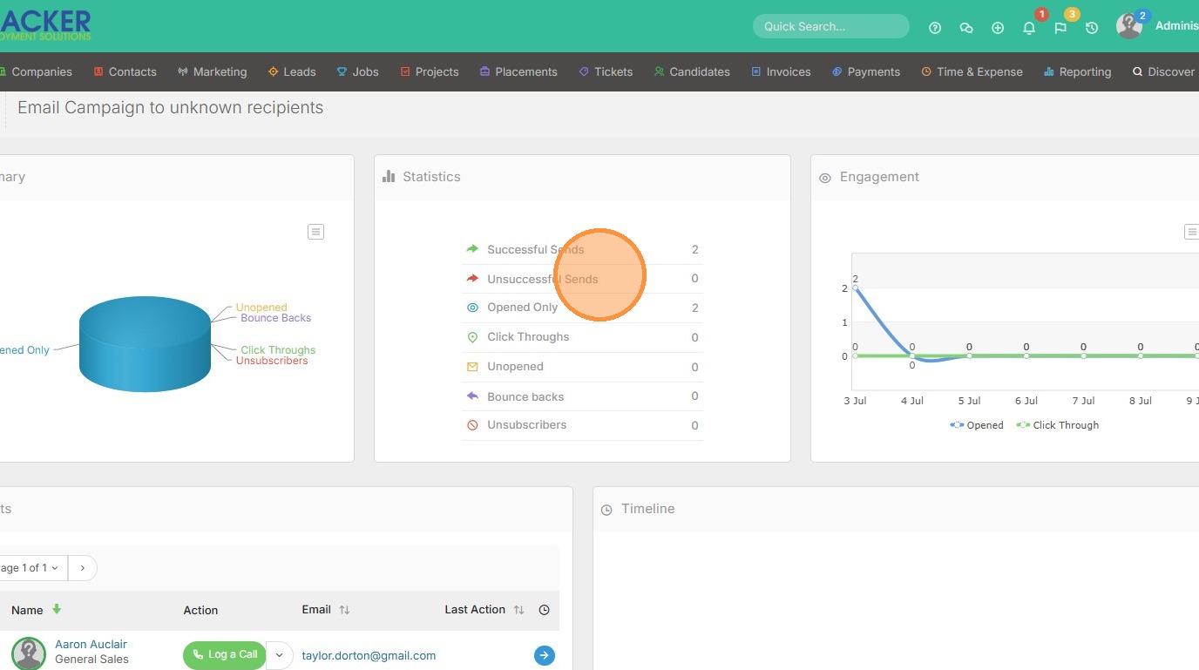
Task: Open the chat messages icon
Action: (966, 28)
